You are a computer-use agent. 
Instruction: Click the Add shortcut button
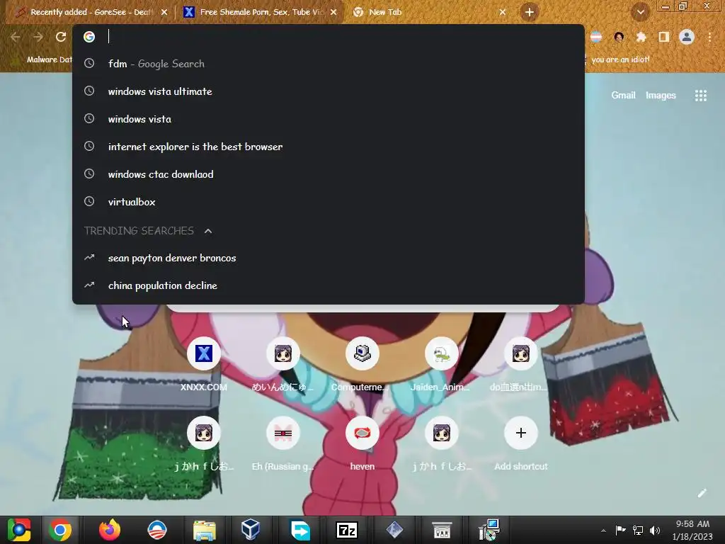pos(520,443)
